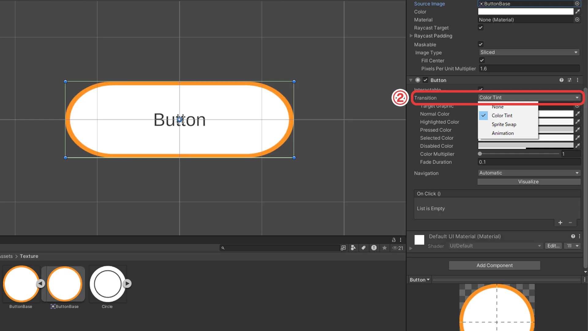Open Image Color white swatch

click(x=526, y=12)
